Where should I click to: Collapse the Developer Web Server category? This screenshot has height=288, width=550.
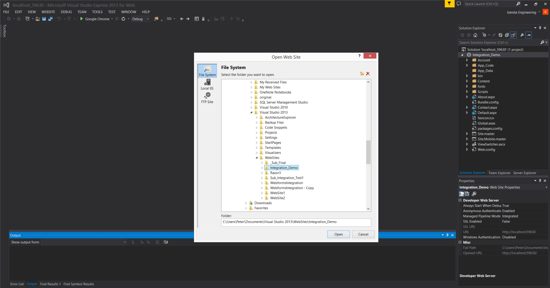pyautogui.click(x=460, y=200)
